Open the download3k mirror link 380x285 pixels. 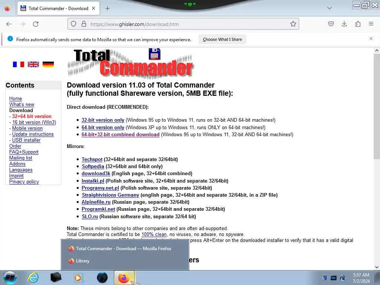(x=96, y=174)
